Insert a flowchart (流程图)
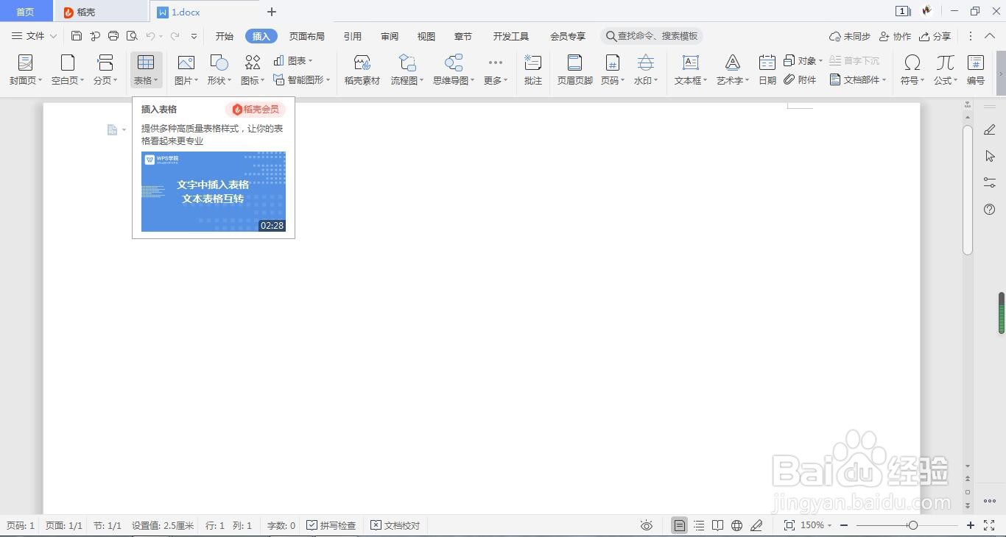1006x537 pixels. tap(407, 70)
